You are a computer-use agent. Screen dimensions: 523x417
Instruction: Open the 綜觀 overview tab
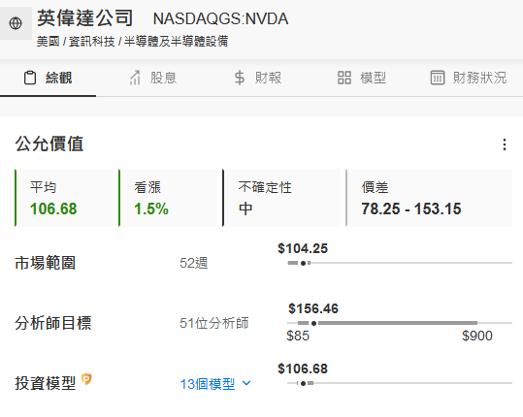[49, 78]
